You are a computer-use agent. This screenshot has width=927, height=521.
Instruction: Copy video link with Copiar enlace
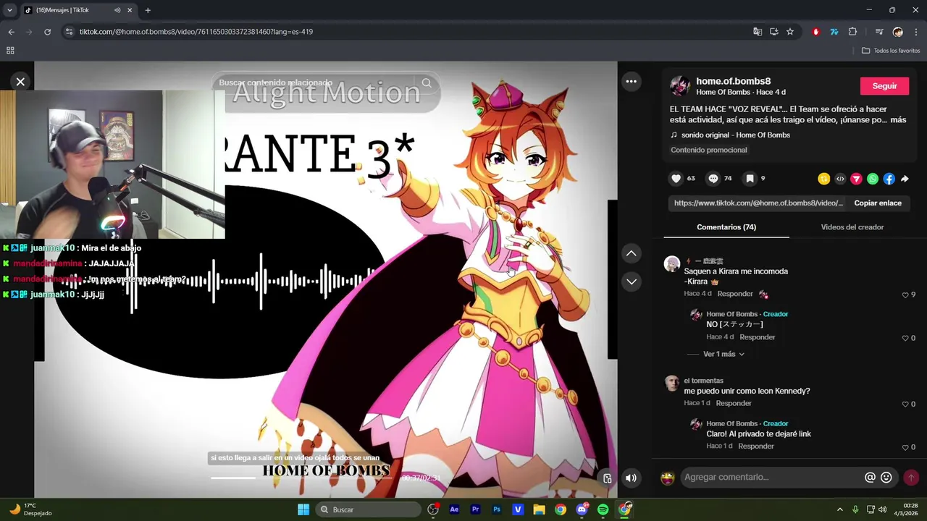[x=878, y=203]
